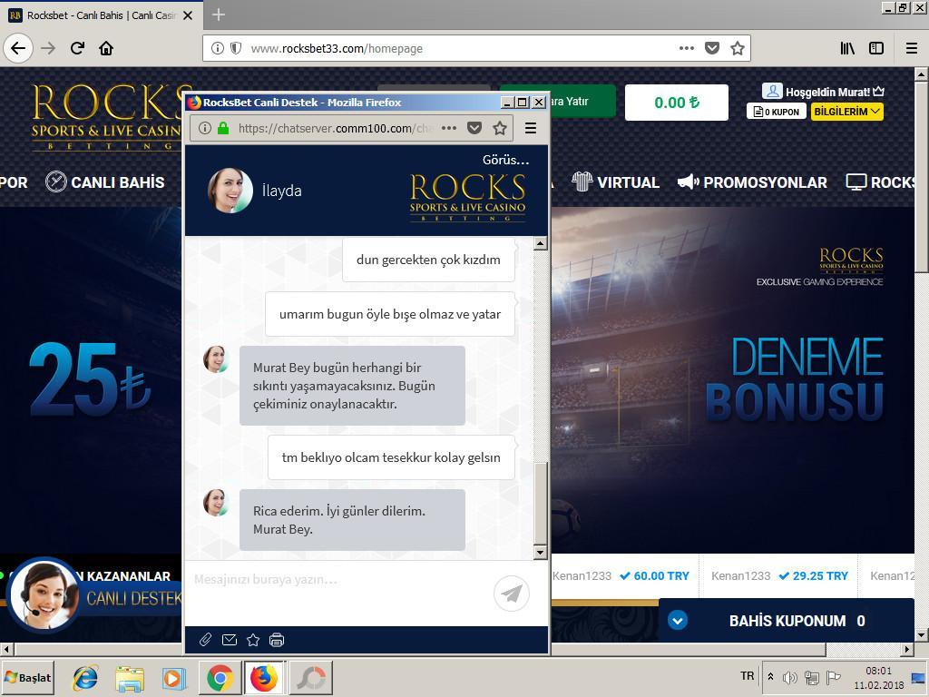Click the Görüş... link in chat header
929x697 pixels.
[505, 160]
